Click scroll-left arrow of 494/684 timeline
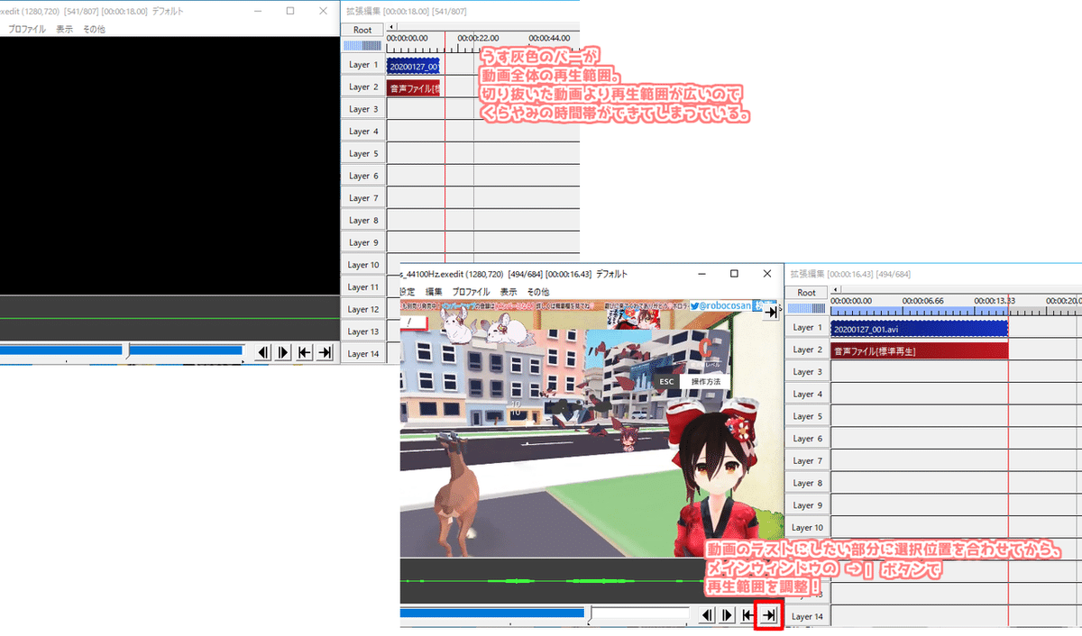The image size is (1082, 636). [835, 290]
